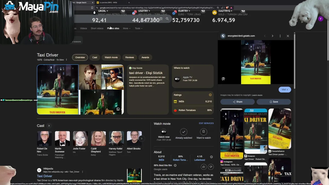Image resolution: width=329 pixels, height=185 pixels.
Task: Share the previewed Taxi Driver image
Action: pos(237,102)
